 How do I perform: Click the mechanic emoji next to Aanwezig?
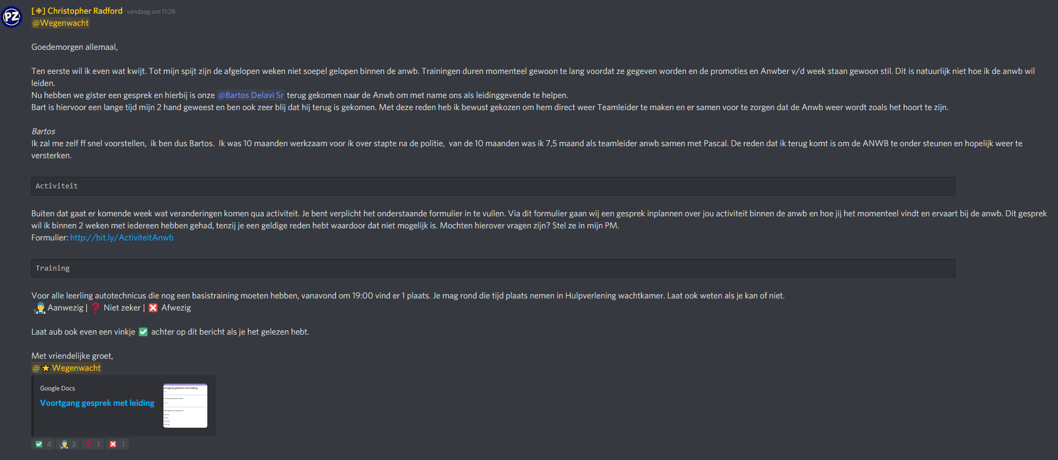coord(39,308)
